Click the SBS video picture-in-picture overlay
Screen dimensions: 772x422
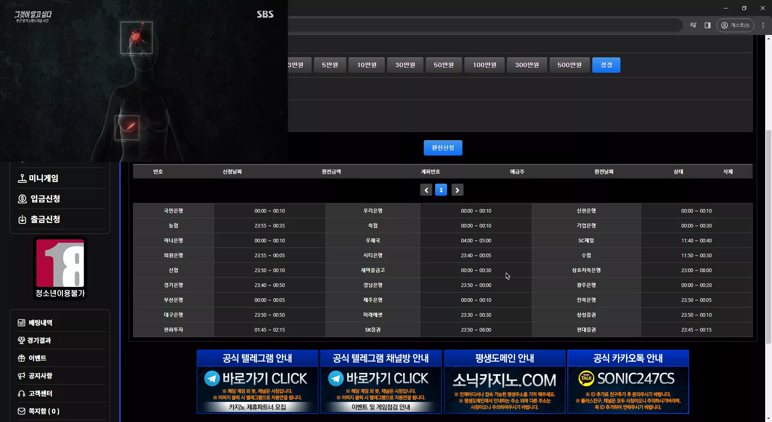point(144,81)
